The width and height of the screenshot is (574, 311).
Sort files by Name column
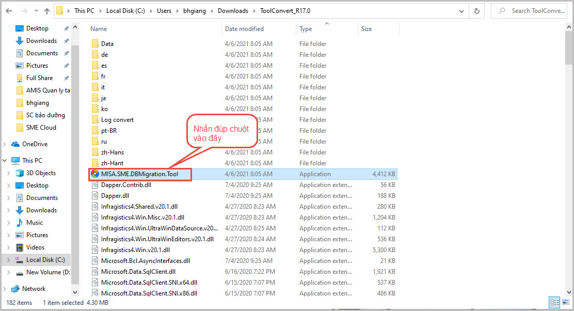pyautogui.click(x=99, y=29)
